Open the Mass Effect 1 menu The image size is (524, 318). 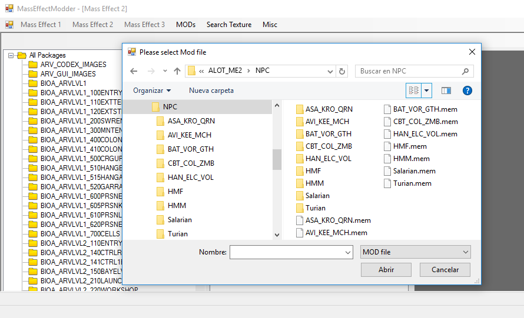41,25
